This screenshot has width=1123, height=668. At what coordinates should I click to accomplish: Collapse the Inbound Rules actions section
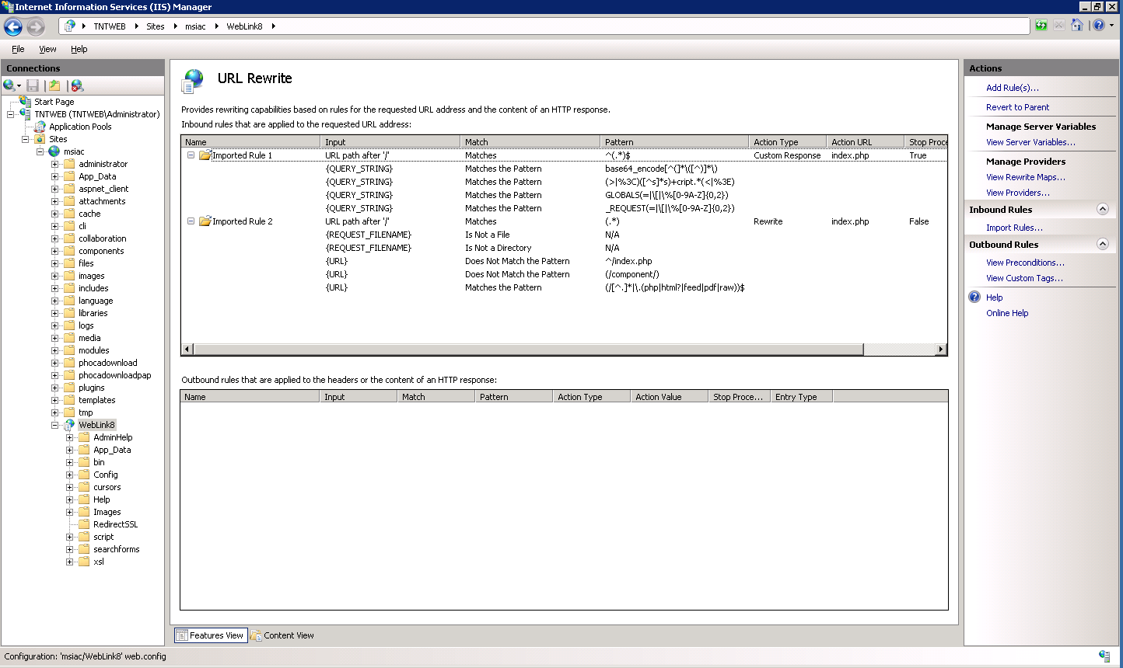(1102, 209)
